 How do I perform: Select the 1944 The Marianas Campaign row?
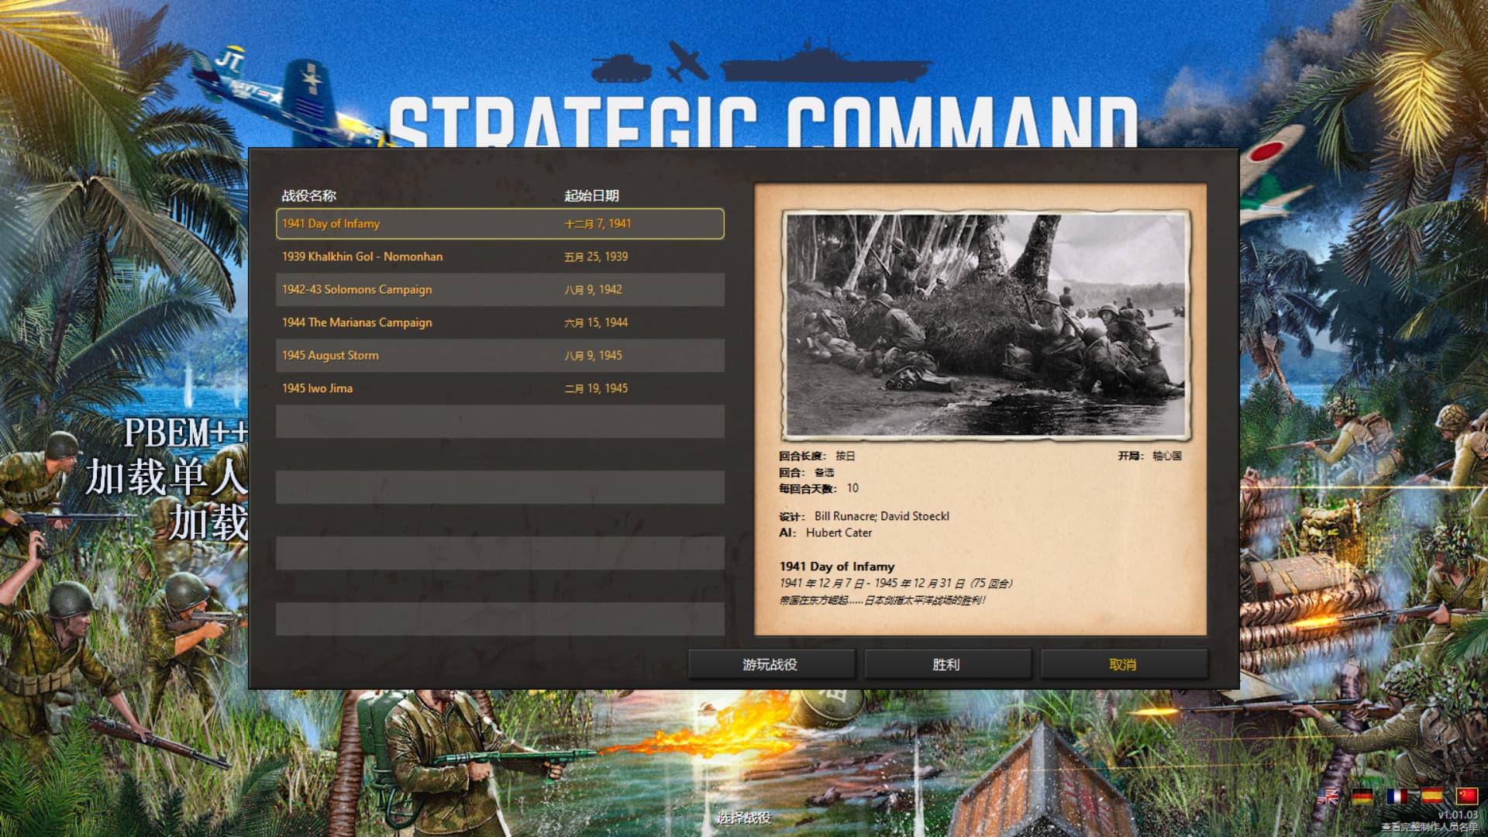(500, 322)
